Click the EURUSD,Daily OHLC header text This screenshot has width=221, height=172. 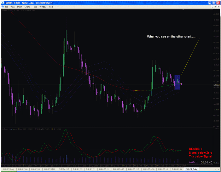point(18,11)
